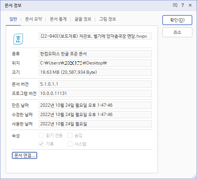197x179 pixels.
Task: Click the 프로그램 버전 field 10.0.0.11131
Action: pyautogui.click(x=95, y=93)
